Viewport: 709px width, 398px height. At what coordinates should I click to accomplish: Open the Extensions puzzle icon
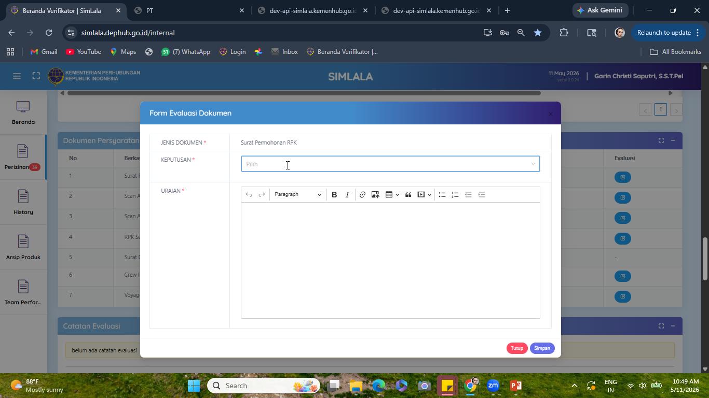pyautogui.click(x=564, y=33)
